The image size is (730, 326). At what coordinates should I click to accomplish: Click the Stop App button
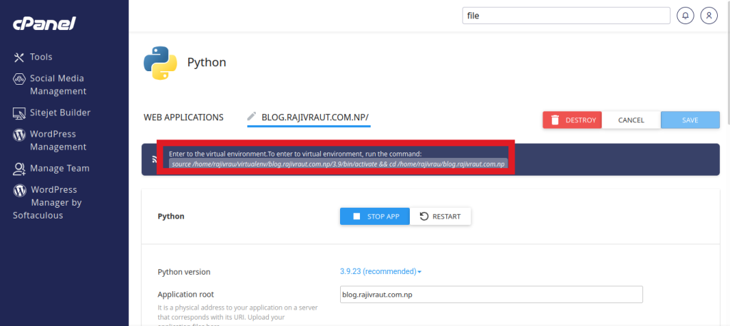pos(375,216)
